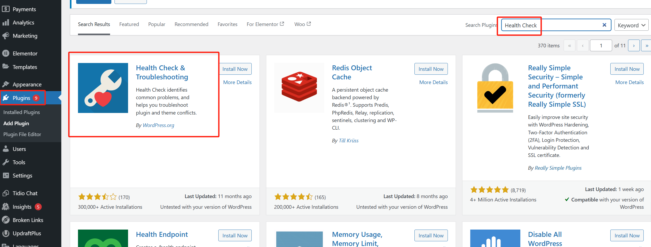Install the Health Check & Troubleshooting plugin
Image resolution: width=651 pixels, height=247 pixels.
pyautogui.click(x=235, y=69)
